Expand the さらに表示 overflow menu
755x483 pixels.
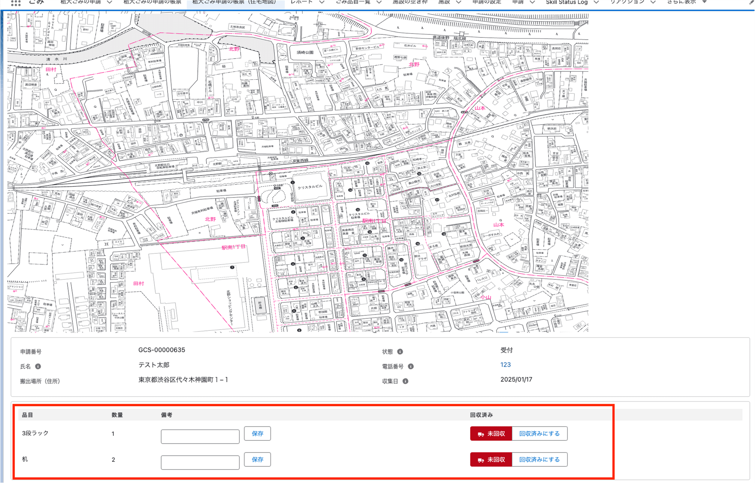(x=682, y=2)
